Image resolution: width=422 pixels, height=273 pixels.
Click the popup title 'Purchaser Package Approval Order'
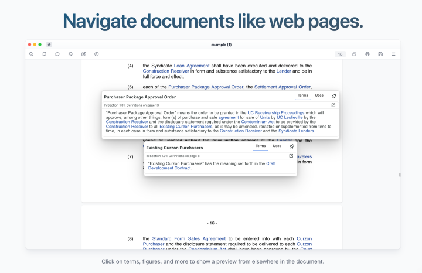pos(140,97)
